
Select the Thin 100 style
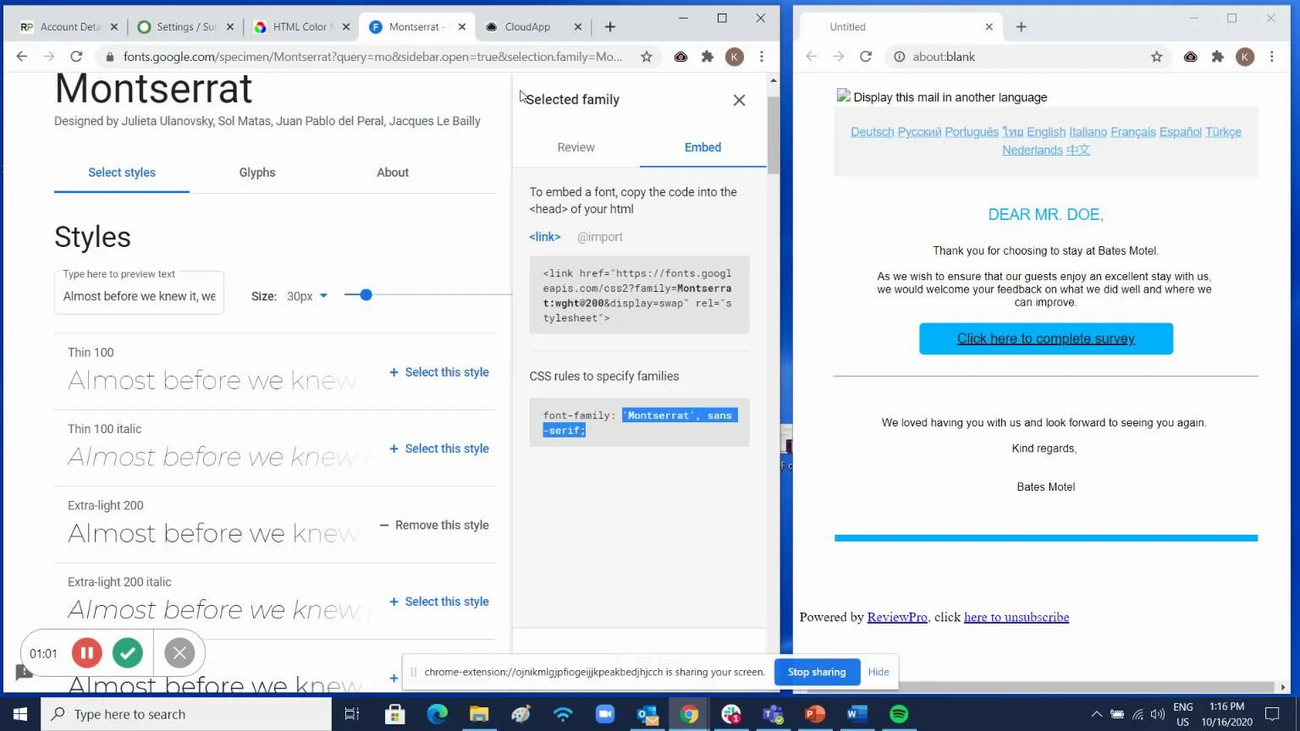pyautogui.click(x=439, y=372)
